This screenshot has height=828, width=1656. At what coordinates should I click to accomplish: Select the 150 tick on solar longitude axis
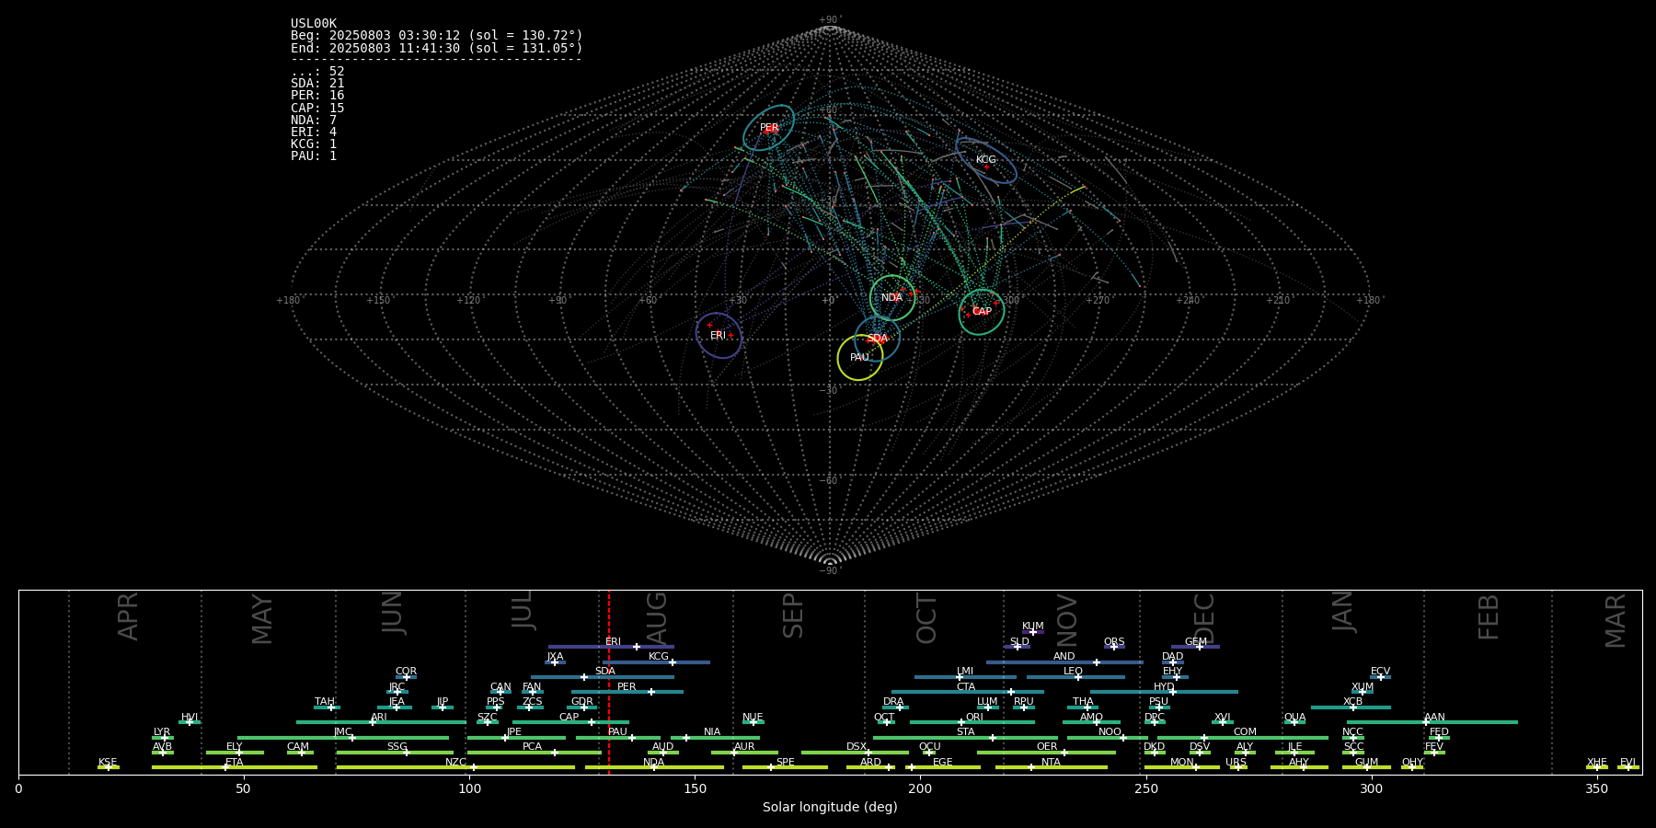[695, 788]
